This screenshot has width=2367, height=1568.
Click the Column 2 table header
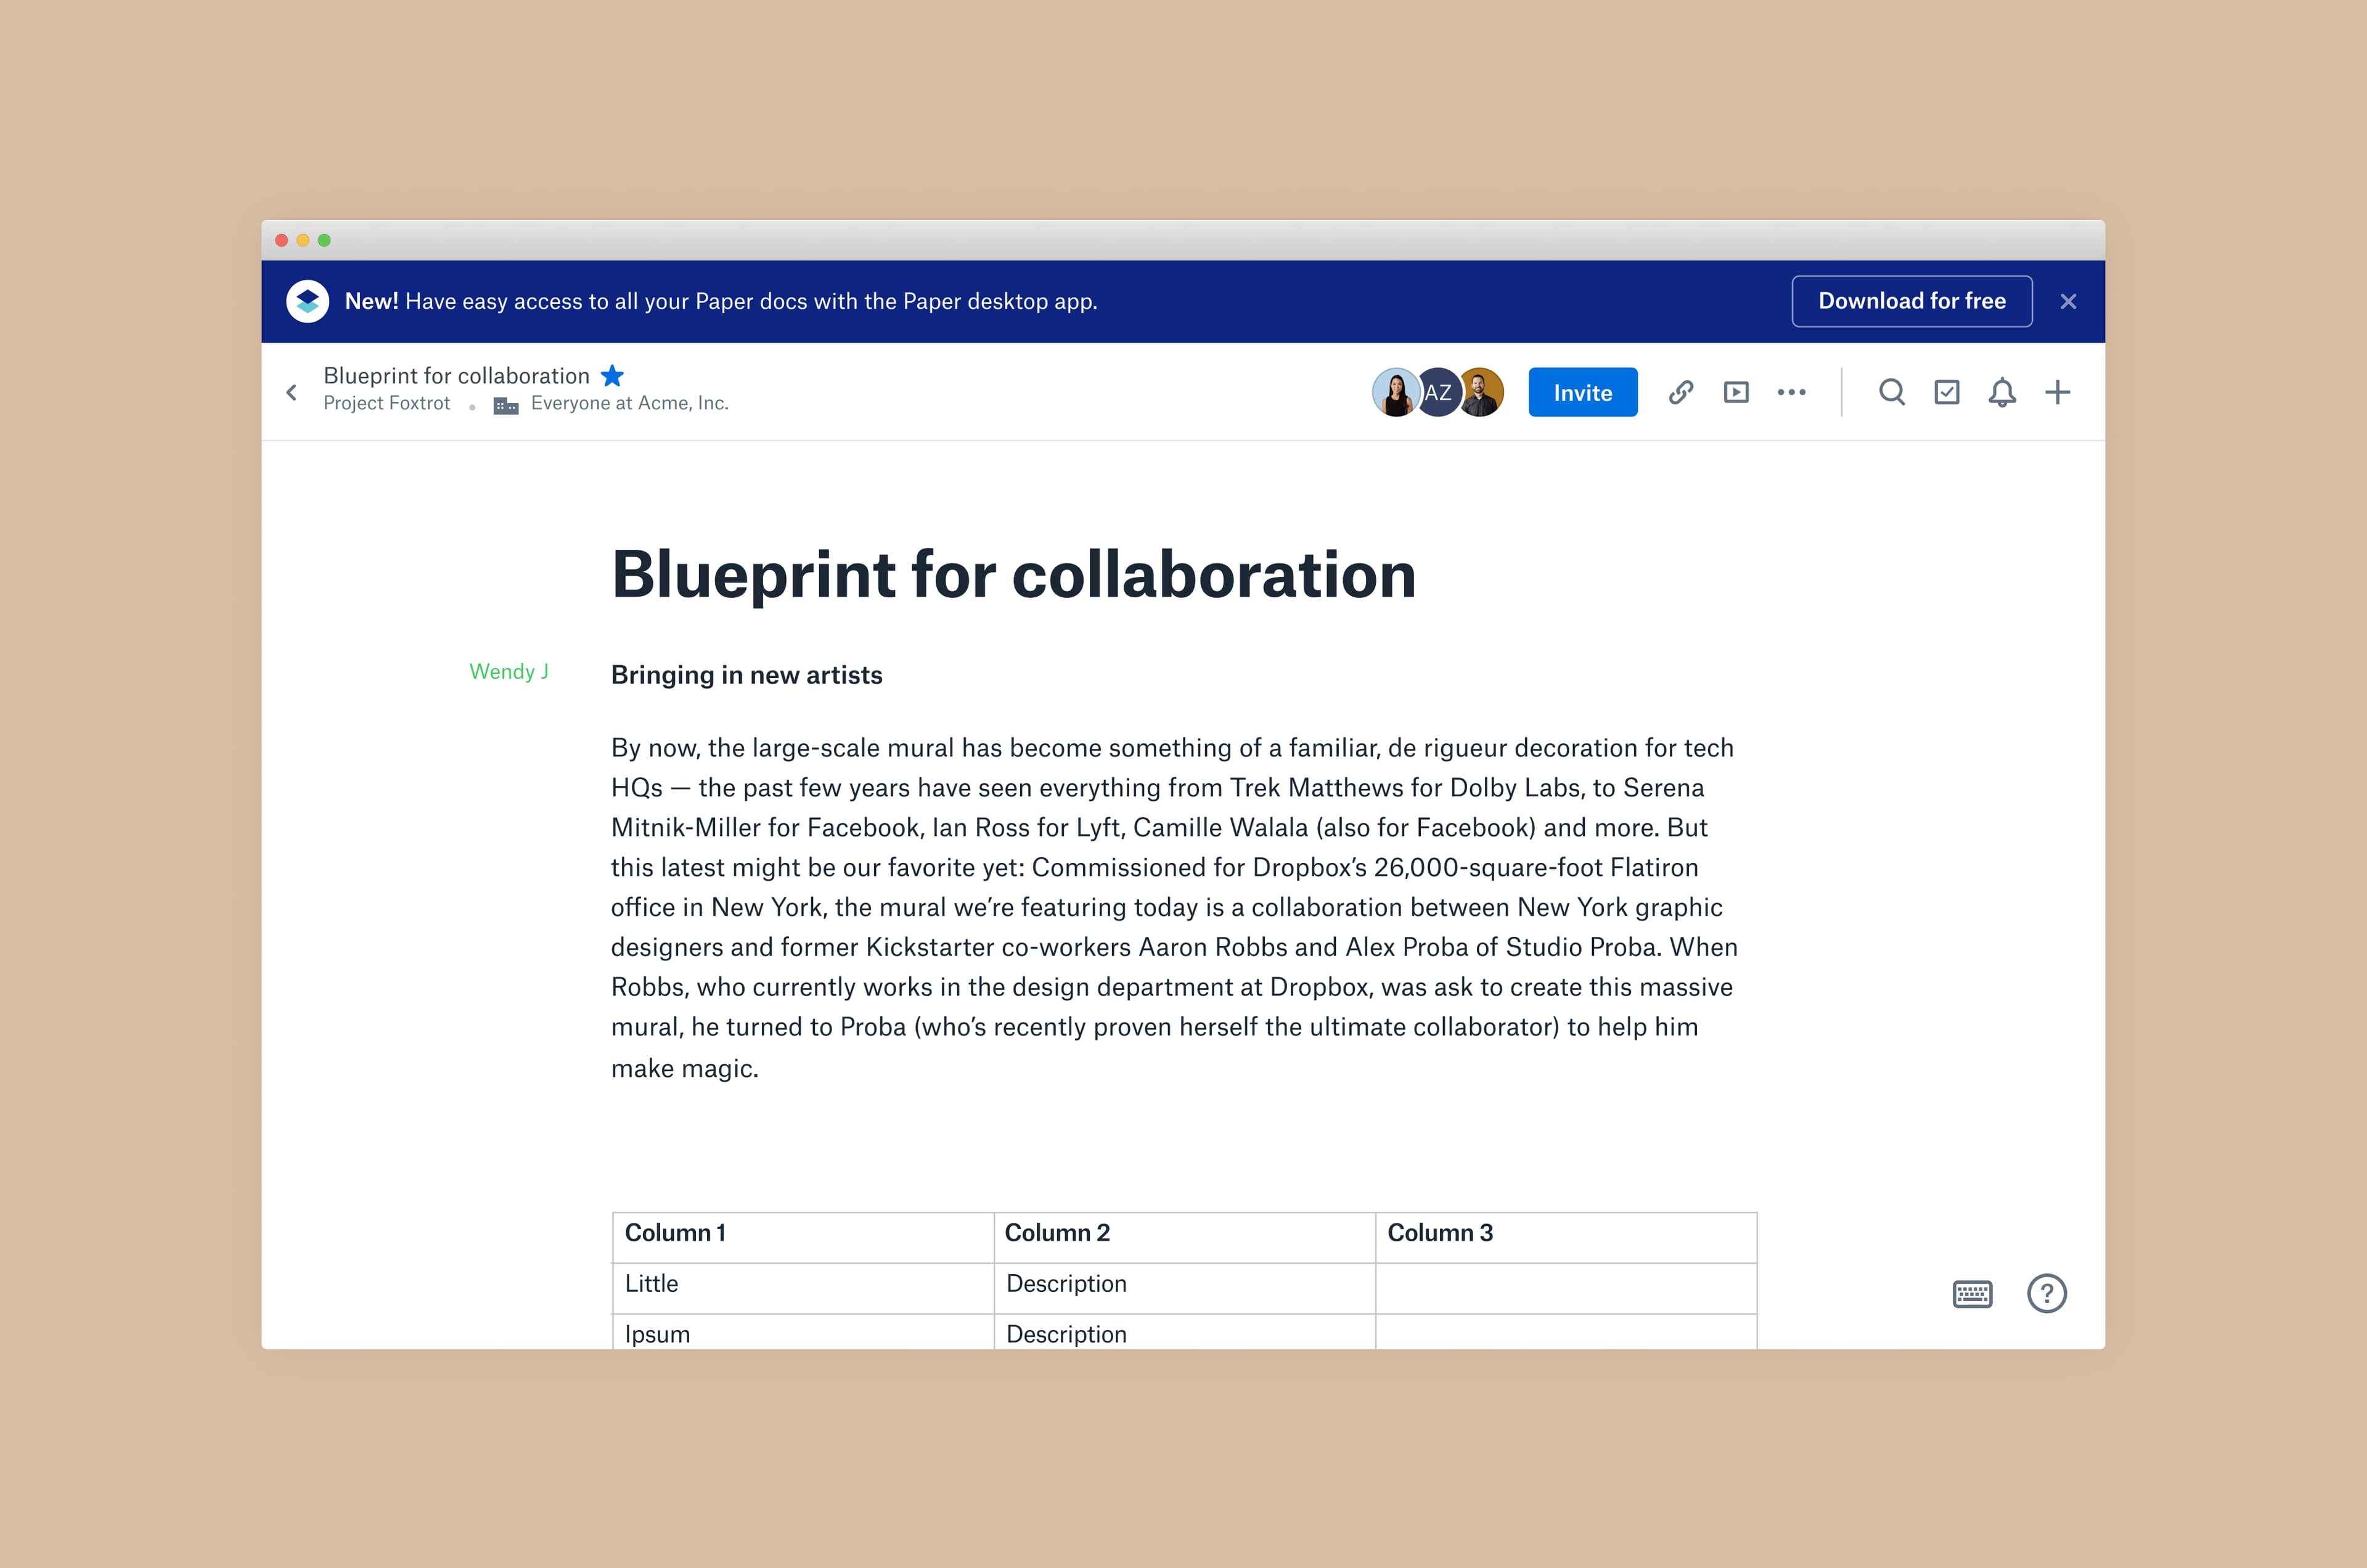point(1184,1238)
